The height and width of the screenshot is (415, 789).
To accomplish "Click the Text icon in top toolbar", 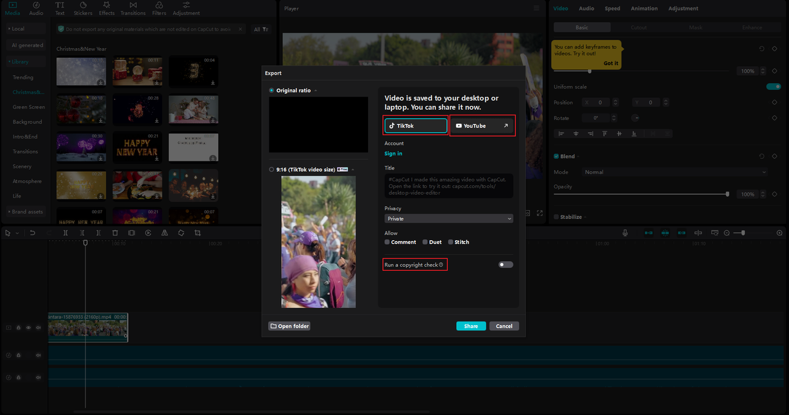I will 60,9.
